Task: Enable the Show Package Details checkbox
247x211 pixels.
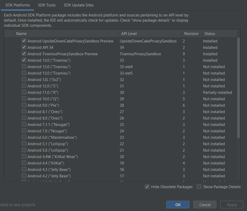Action: (x=199, y=187)
